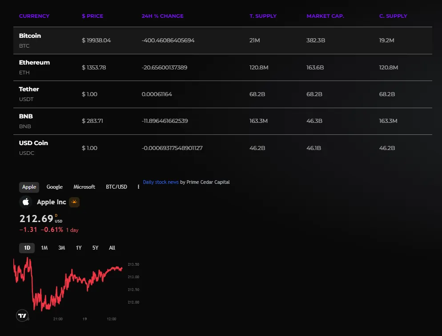Display the All time range
Viewport: 442px width, 336px height.
pos(112,248)
